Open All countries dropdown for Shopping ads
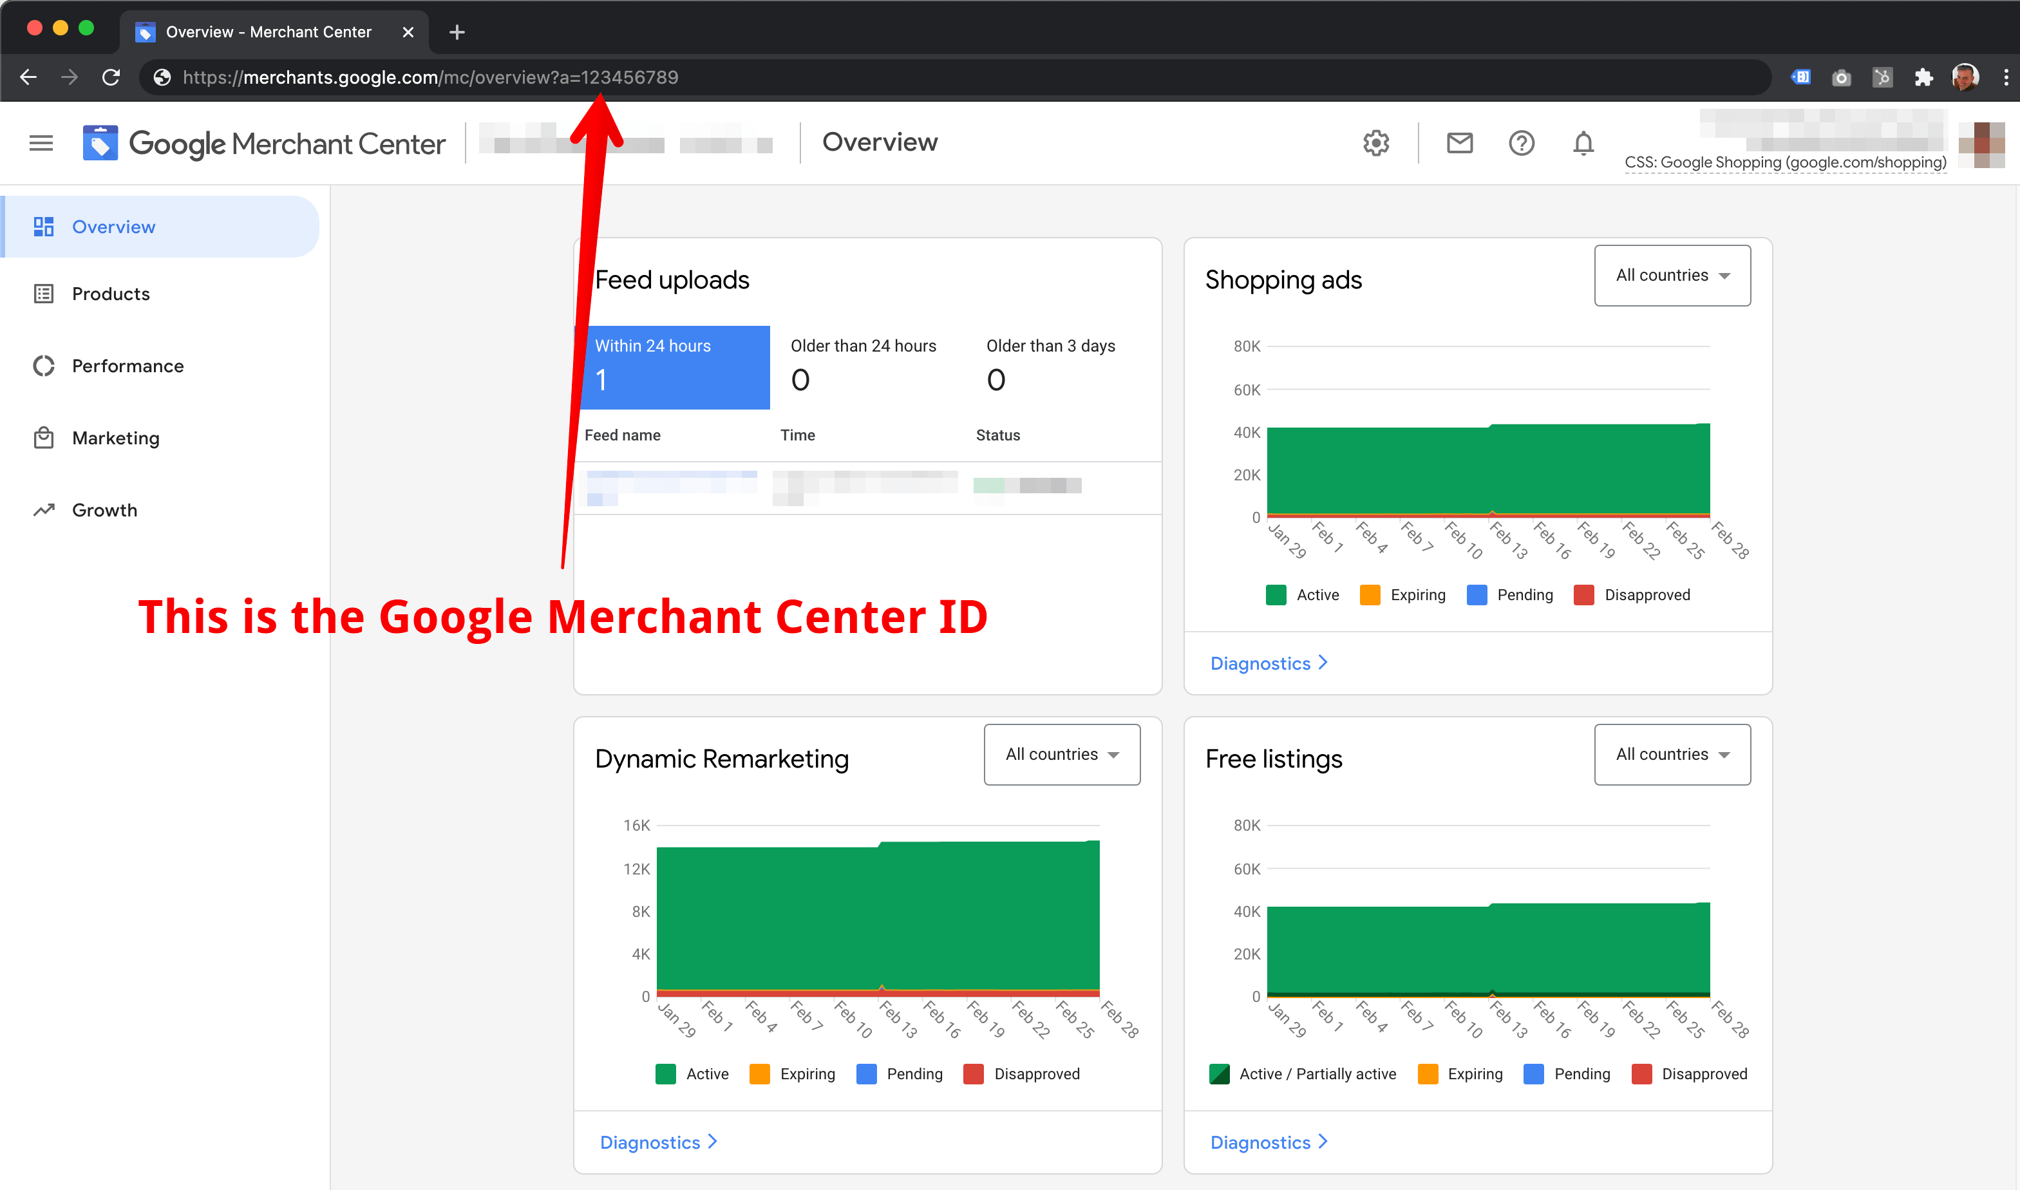Image resolution: width=2020 pixels, height=1190 pixels. (1672, 275)
